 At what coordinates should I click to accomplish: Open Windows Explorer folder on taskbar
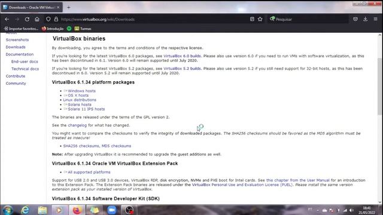tap(42, 210)
